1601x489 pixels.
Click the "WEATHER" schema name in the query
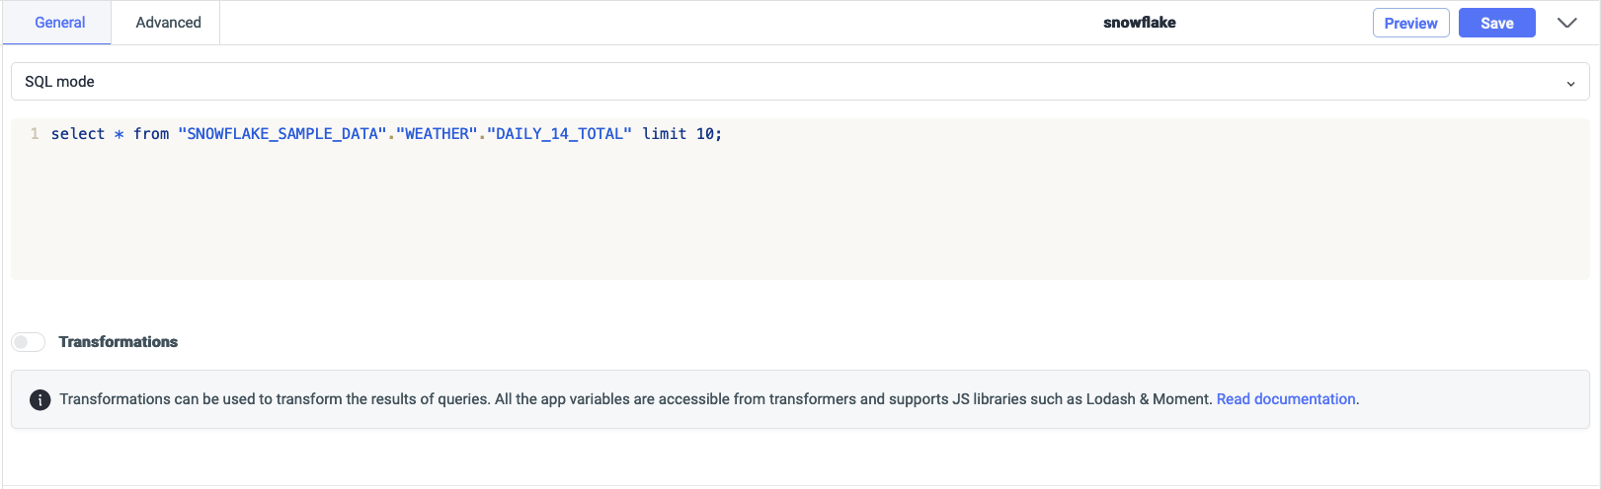[x=437, y=134]
